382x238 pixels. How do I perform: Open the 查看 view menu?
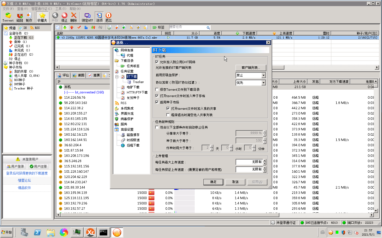[x=23, y=9]
